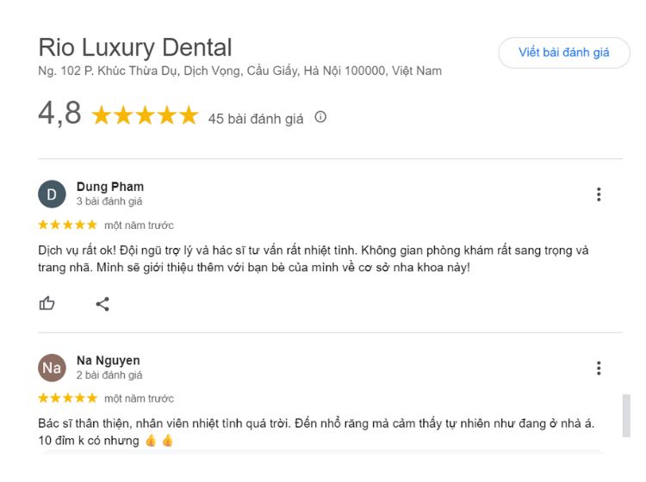Click Na Nguyen's avatar circle
This screenshot has width=646, height=482.
52,368
